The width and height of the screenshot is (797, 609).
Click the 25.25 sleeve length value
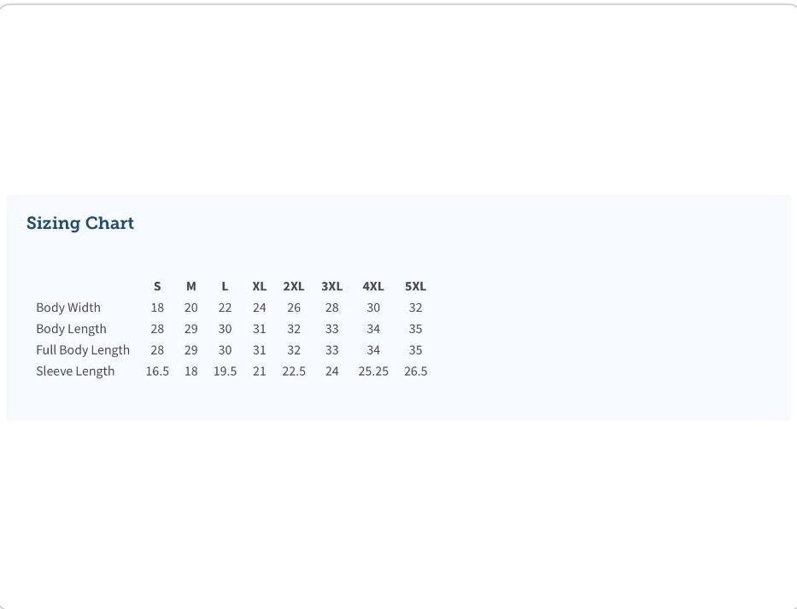(x=373, y=372)
